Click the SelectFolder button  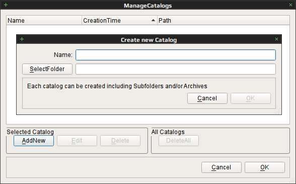(x=47, y=69)
